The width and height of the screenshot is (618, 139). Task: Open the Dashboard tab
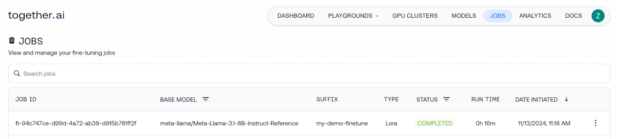coord(296,16)
